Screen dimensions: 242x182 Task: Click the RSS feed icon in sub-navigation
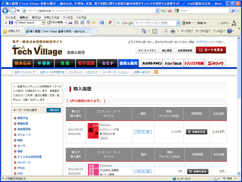[x=156, y=72]
